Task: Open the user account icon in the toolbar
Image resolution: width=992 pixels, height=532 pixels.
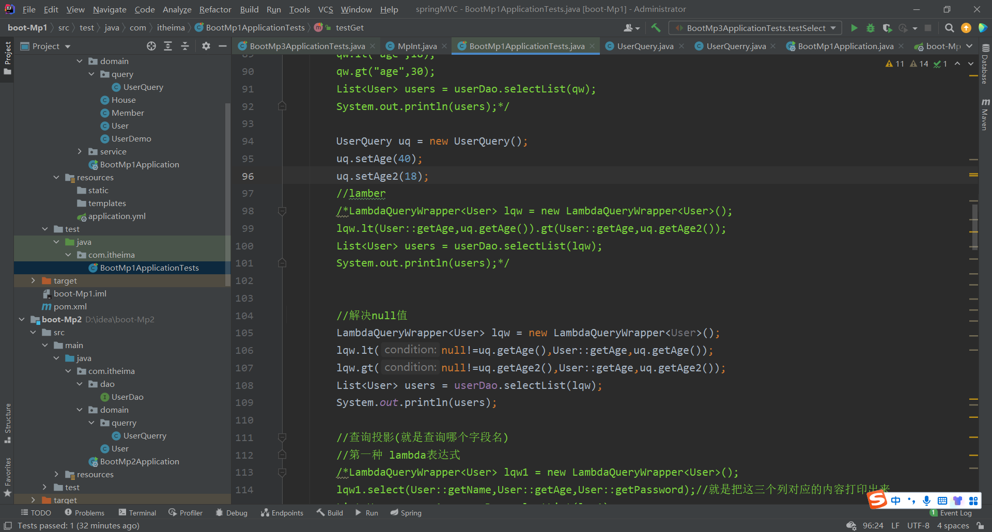Action: coord(631,28)
